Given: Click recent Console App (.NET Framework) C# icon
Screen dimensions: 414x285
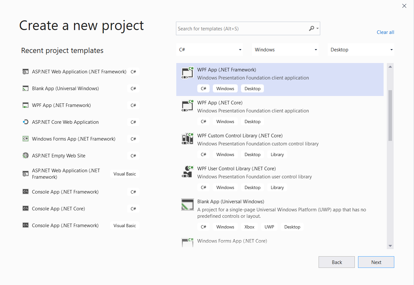Looking at the screenshot, I should tap(26, 192).
